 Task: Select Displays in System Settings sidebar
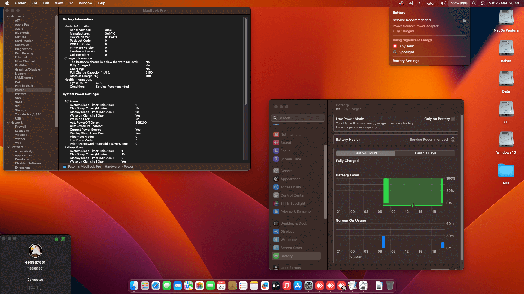click(287, 231)
